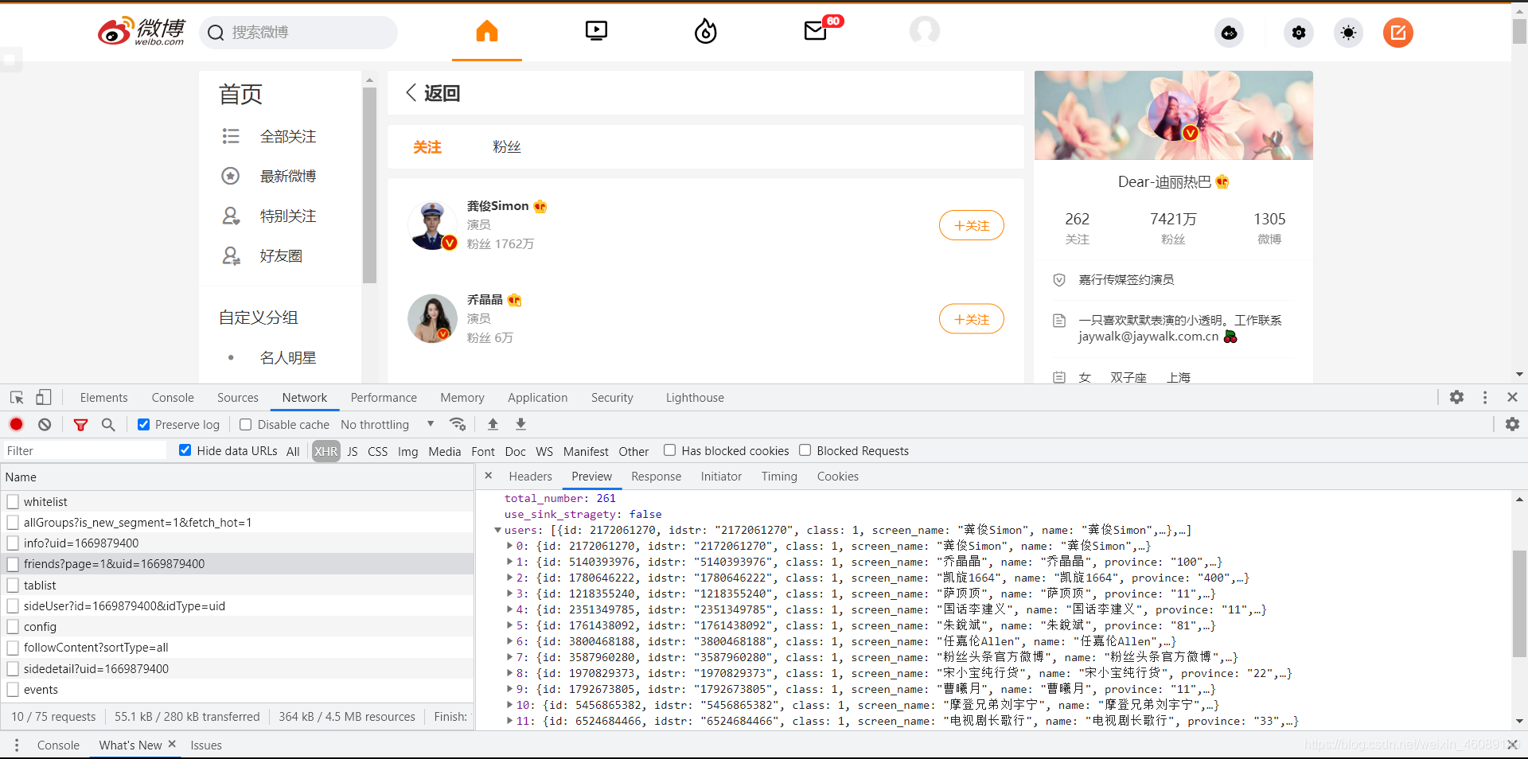1528x759 pixels.
Task: Clear the network log
Action: [45, 424]
